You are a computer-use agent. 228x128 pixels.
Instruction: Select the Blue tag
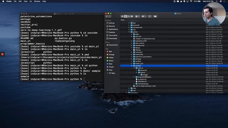(109, 64)
